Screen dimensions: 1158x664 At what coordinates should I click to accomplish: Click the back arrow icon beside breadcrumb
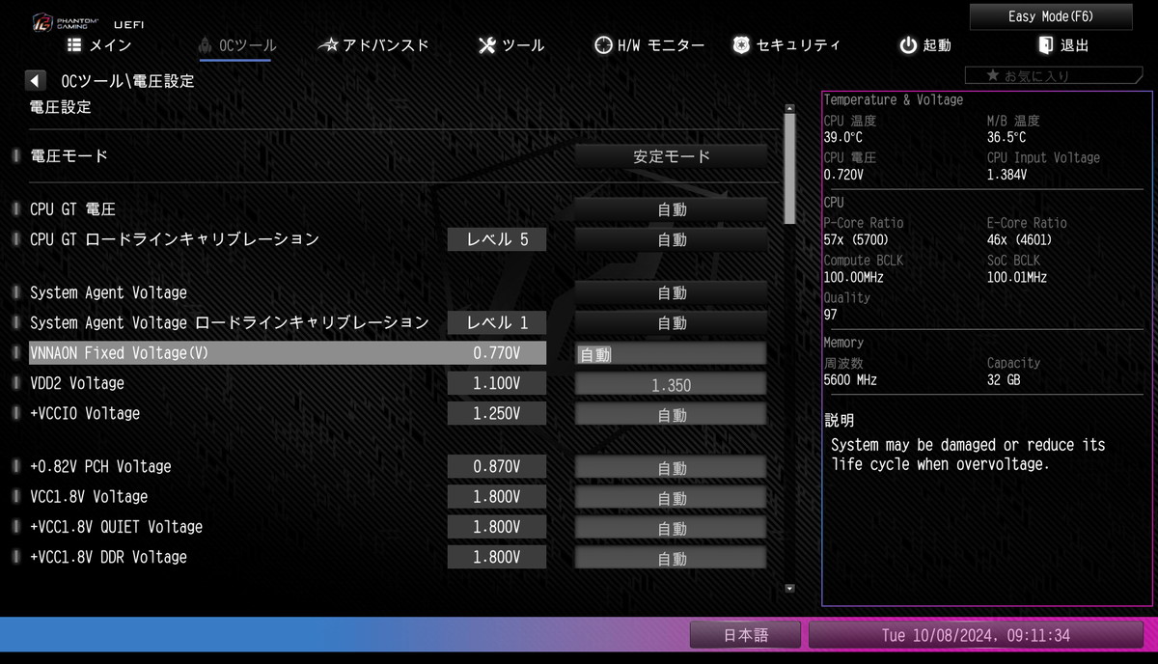point(36,81)
